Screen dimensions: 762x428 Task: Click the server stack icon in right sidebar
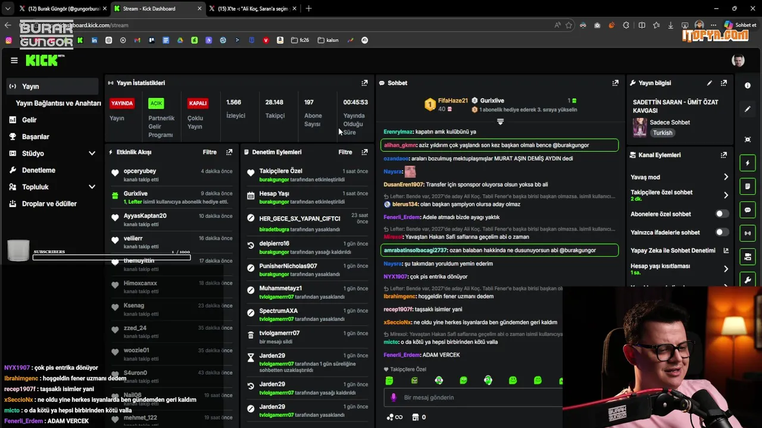click(x=748, y=257)
